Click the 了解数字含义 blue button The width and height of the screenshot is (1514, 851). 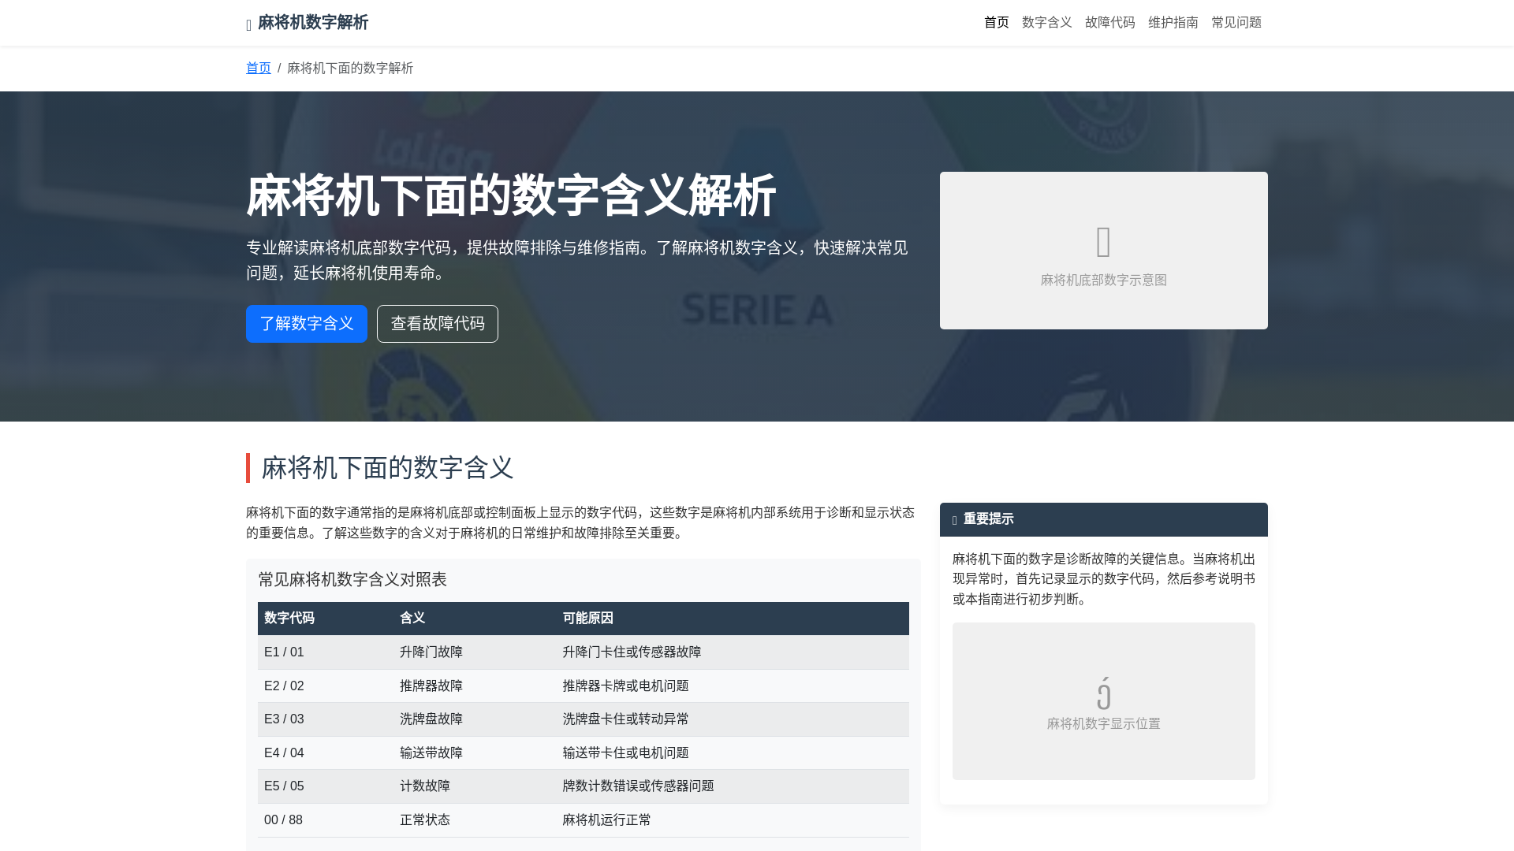pos(307,324)
